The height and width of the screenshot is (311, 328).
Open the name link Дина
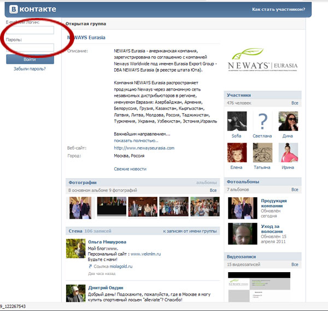coord(288,136)
